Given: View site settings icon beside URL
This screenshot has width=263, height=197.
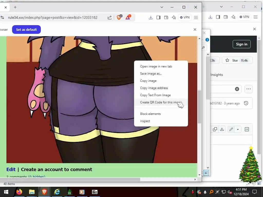Looking at the screenshot, I should (x=2, y=17).
